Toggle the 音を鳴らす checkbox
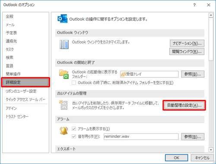This screenshot has height=164, width=216. pyautogui.click(x=74, y=136)
